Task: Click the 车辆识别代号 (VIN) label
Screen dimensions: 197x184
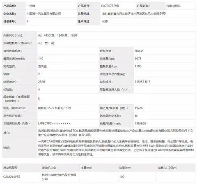Action: pyautogui.click(x=18, y=124)
